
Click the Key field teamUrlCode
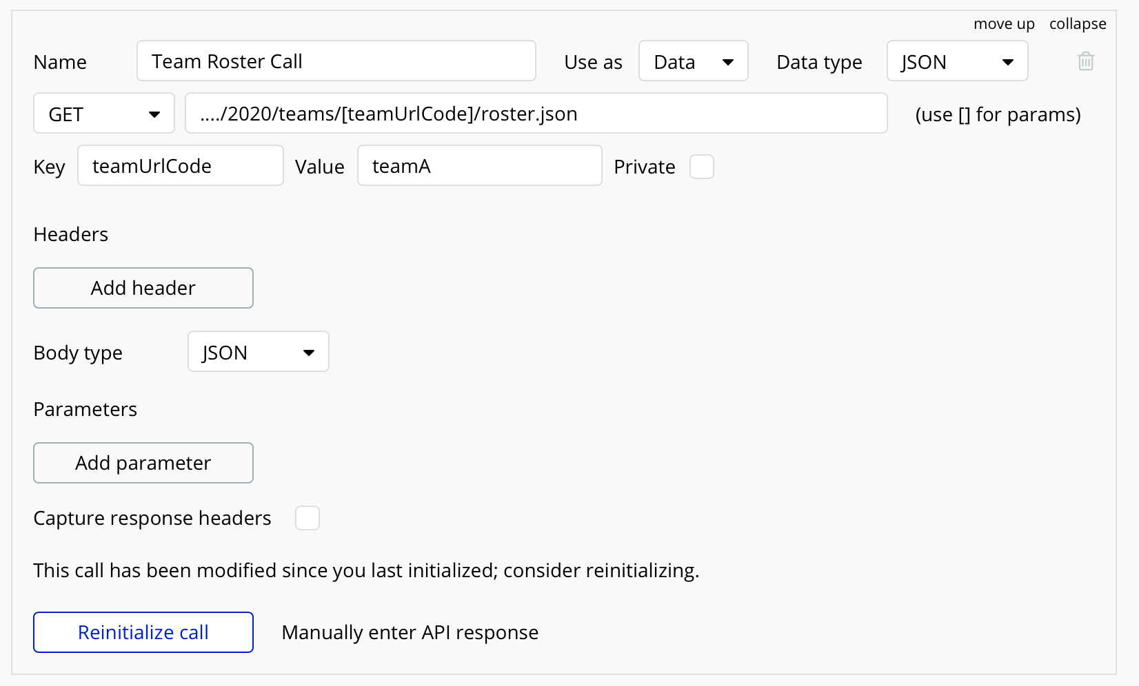click(180, 166)
